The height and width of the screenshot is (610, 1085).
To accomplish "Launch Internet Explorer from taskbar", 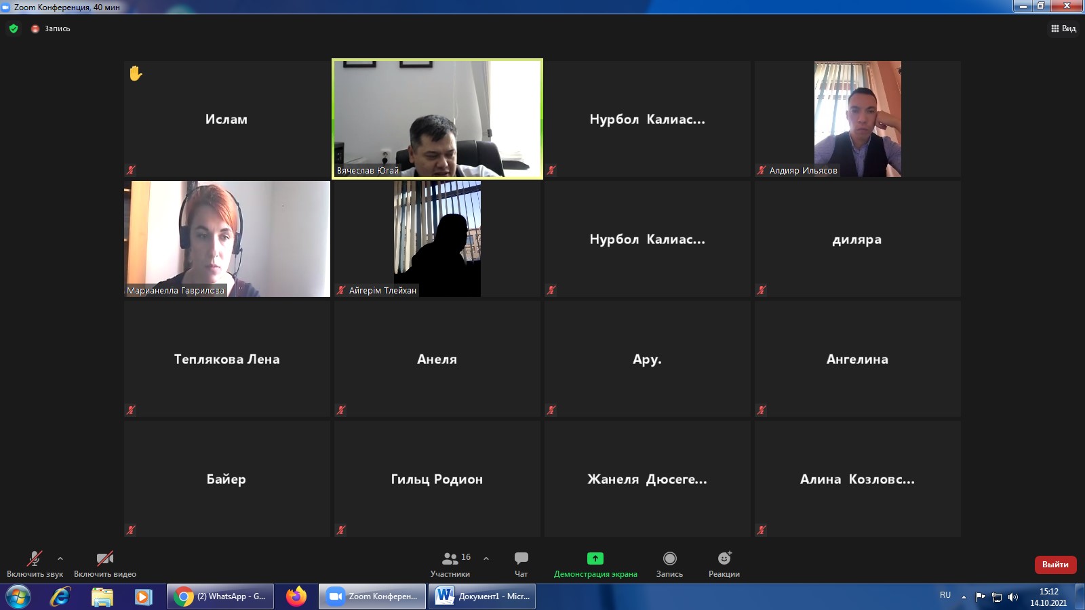I will point(60,596).
